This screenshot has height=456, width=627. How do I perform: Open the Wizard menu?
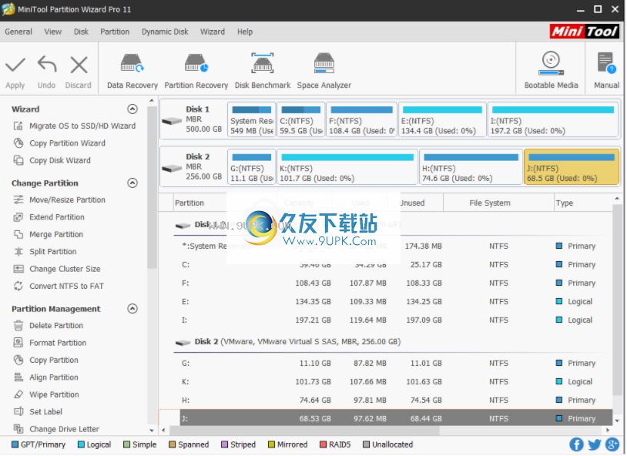213,32
